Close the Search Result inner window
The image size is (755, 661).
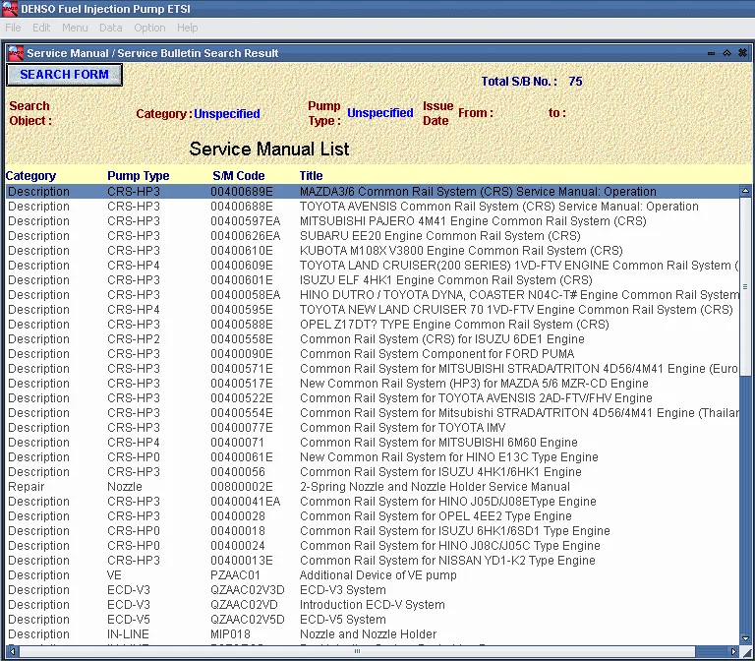pos(741,53)
